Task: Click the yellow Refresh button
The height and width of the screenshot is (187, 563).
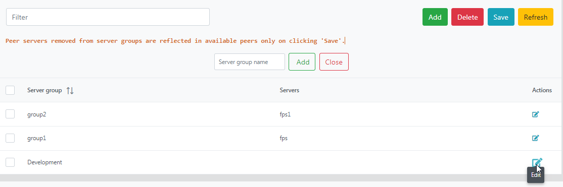Action: click(536, 17)
